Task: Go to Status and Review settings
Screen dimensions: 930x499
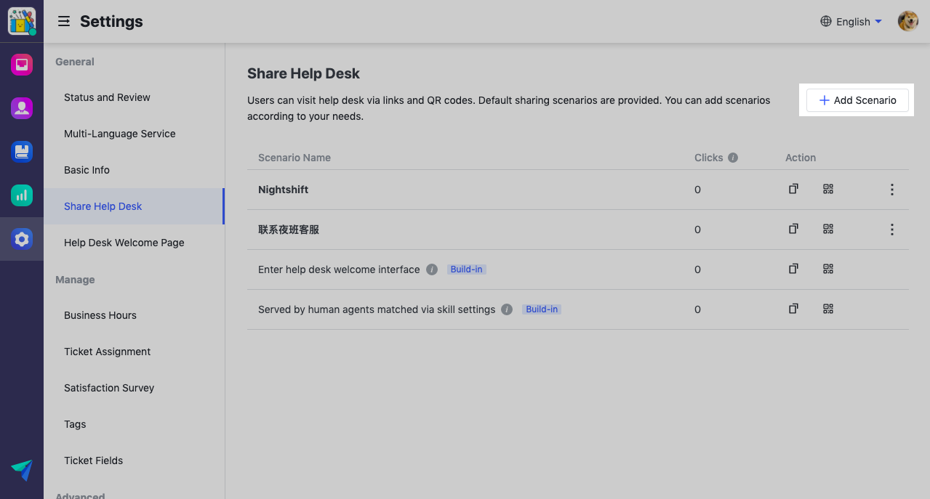Action: [x=107, y=97]
